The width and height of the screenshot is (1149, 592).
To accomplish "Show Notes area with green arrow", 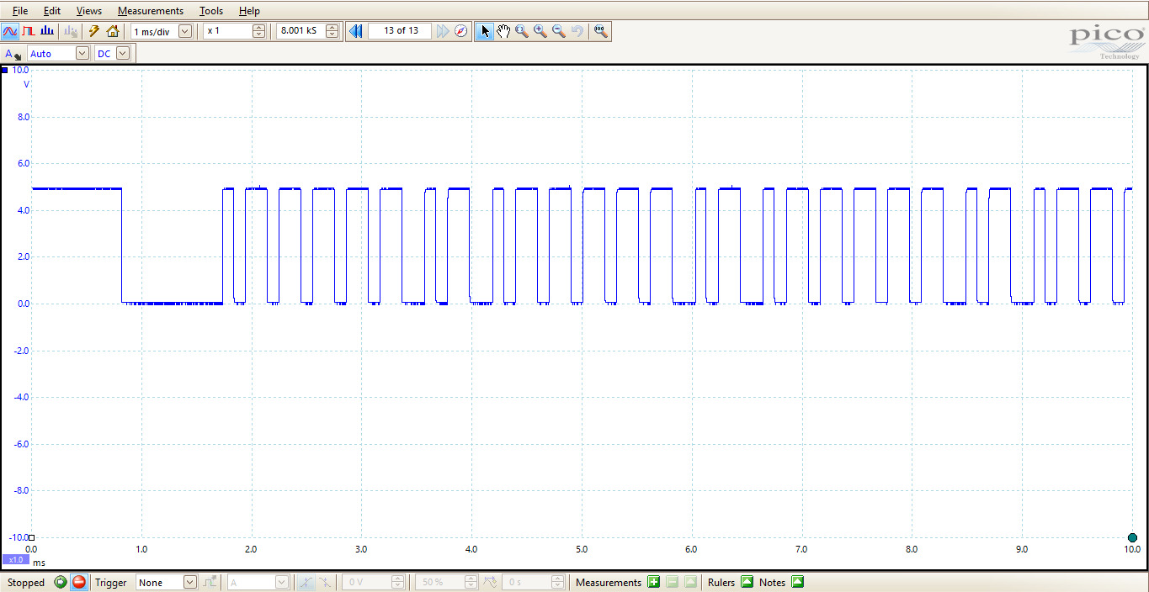I will tap(797, 582).
